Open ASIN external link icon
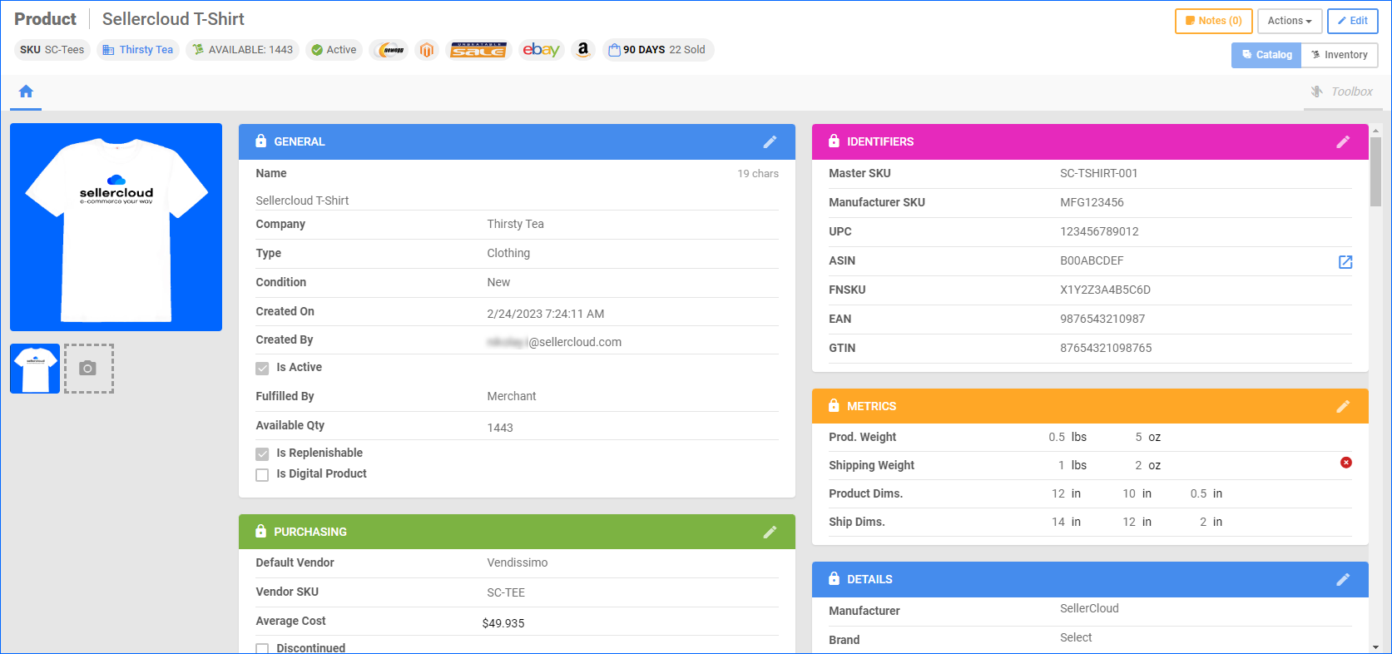1392x654 pixels. coord(1345,262)
